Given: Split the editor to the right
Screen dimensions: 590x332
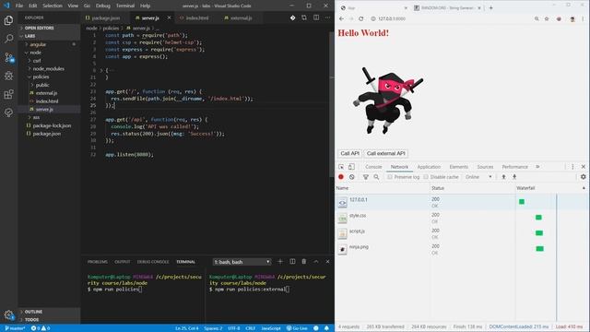Looking at the screenshot, I should tap(316, 18).
